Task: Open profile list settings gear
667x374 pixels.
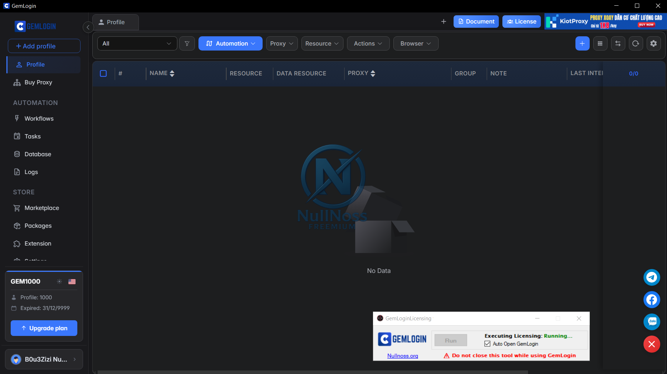Action: click(653, 43)
